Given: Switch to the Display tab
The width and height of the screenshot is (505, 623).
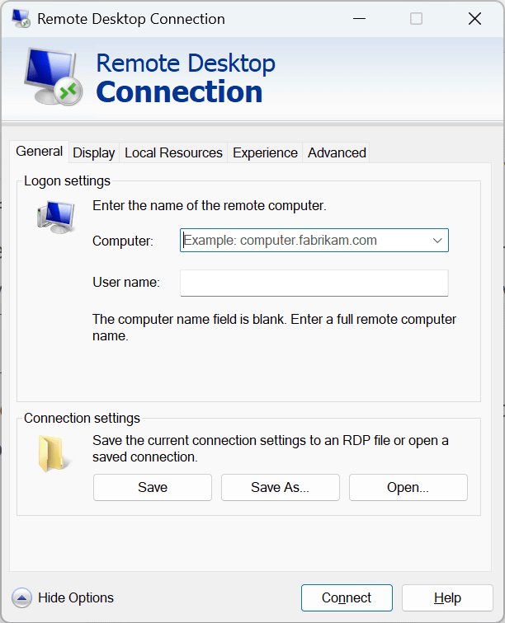Looking at the screenshot, I should click(93, 152).
